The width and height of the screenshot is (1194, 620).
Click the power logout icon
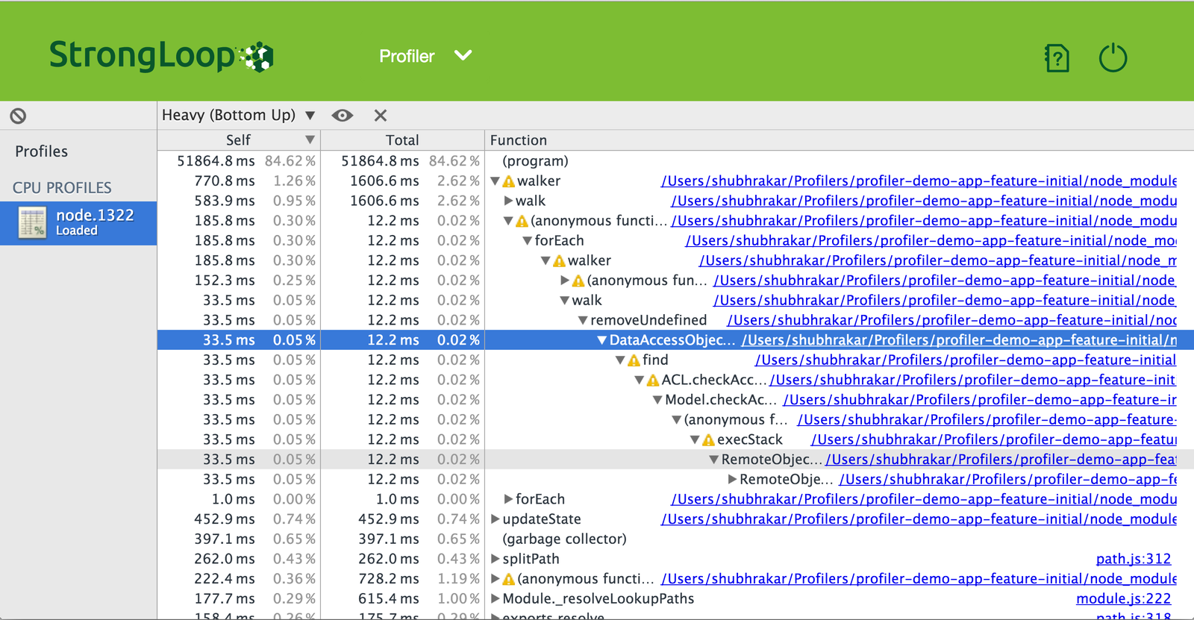pyautogui.click(x=1113, y=57)
